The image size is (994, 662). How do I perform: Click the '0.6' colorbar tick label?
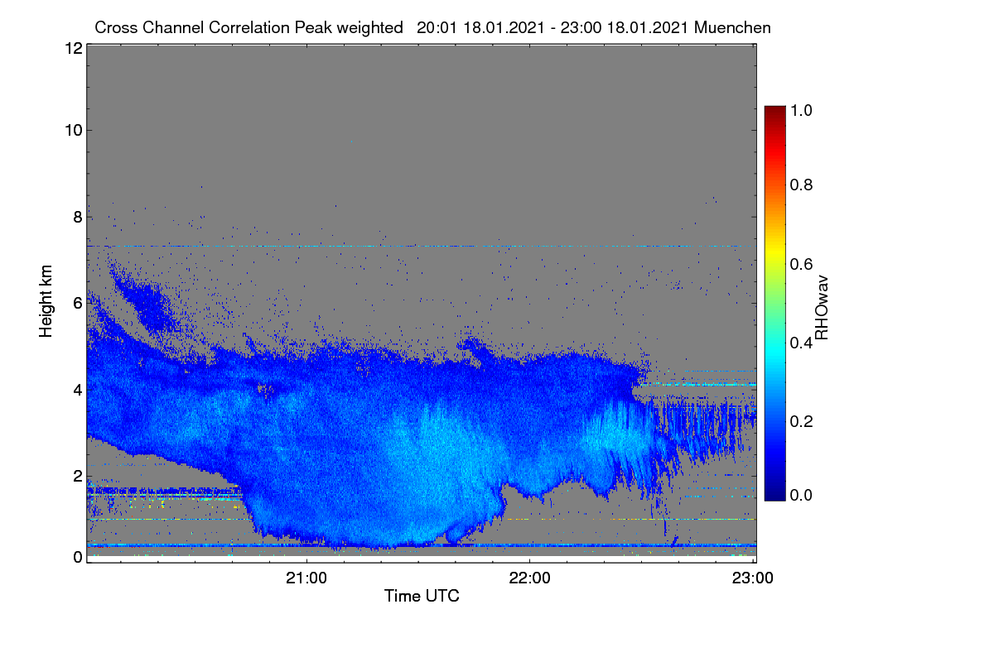(x=801, y=264)
